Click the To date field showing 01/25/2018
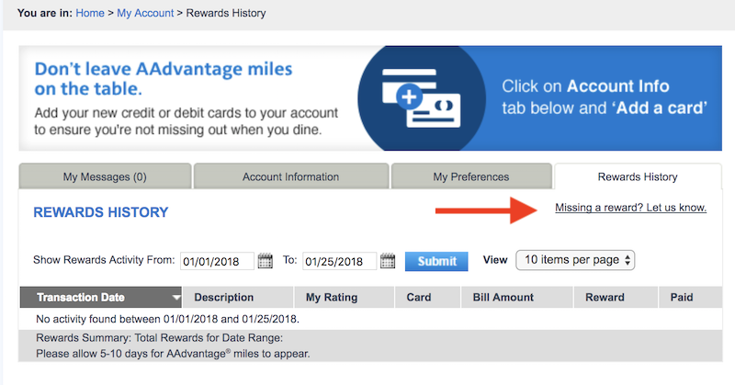 (x=339, y=261)
